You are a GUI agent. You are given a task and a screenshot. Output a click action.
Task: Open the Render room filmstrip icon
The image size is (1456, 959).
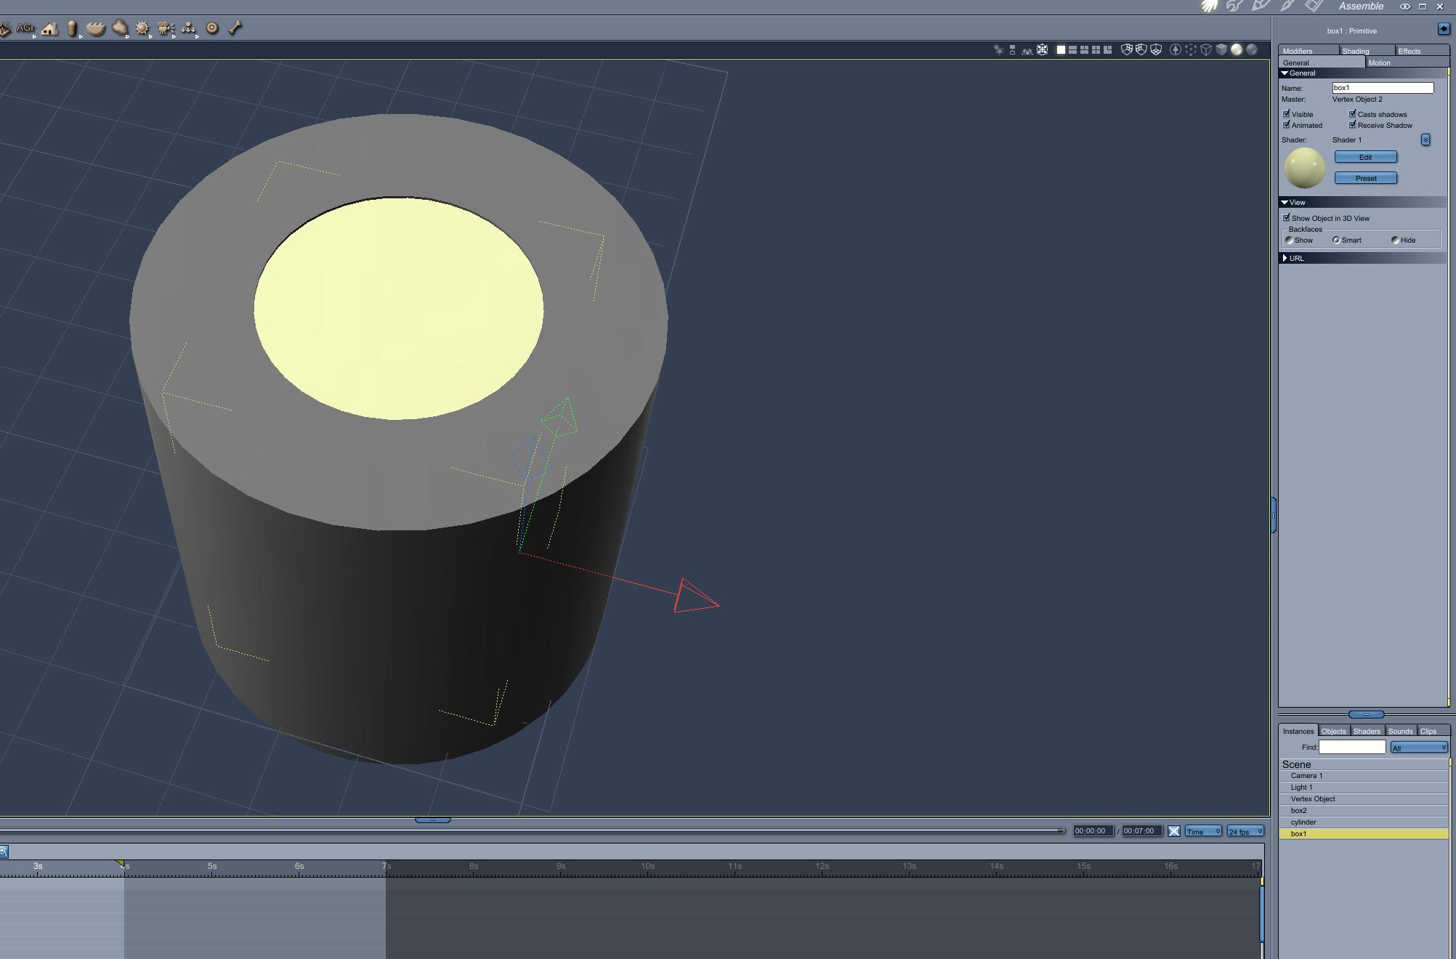(1314, 6)
